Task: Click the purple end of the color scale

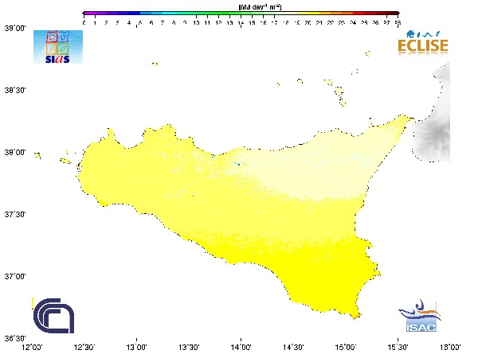Action: coord(88,13)
